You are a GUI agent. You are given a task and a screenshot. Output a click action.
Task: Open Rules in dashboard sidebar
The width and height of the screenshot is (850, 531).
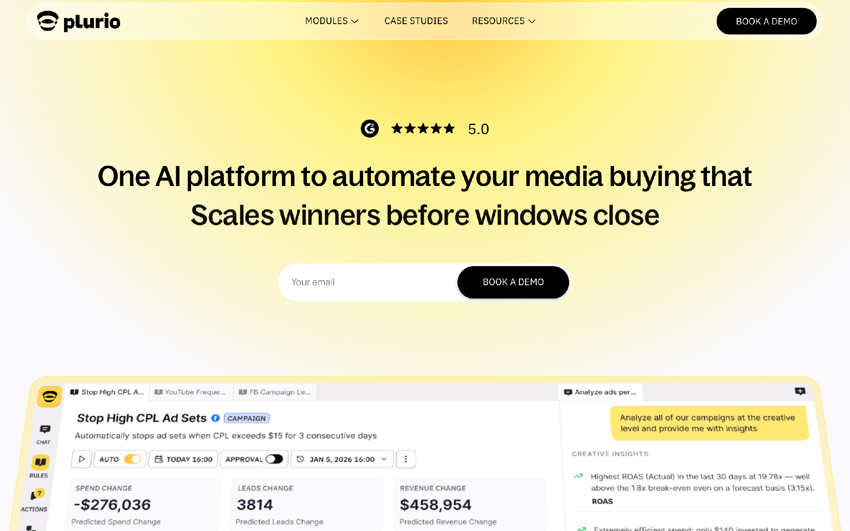click(39, 467)
